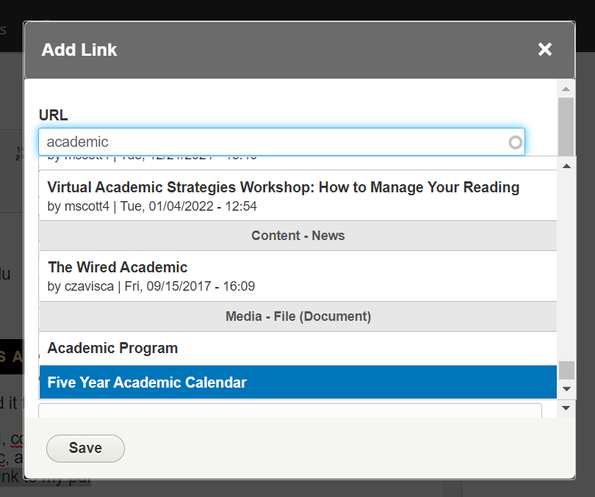Click the partially hidden field below suggestions
Screen dimensions: 595x497
(x=290, y=410)
